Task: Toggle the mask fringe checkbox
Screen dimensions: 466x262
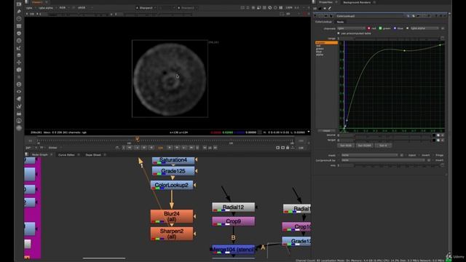Action: (433, 155)
